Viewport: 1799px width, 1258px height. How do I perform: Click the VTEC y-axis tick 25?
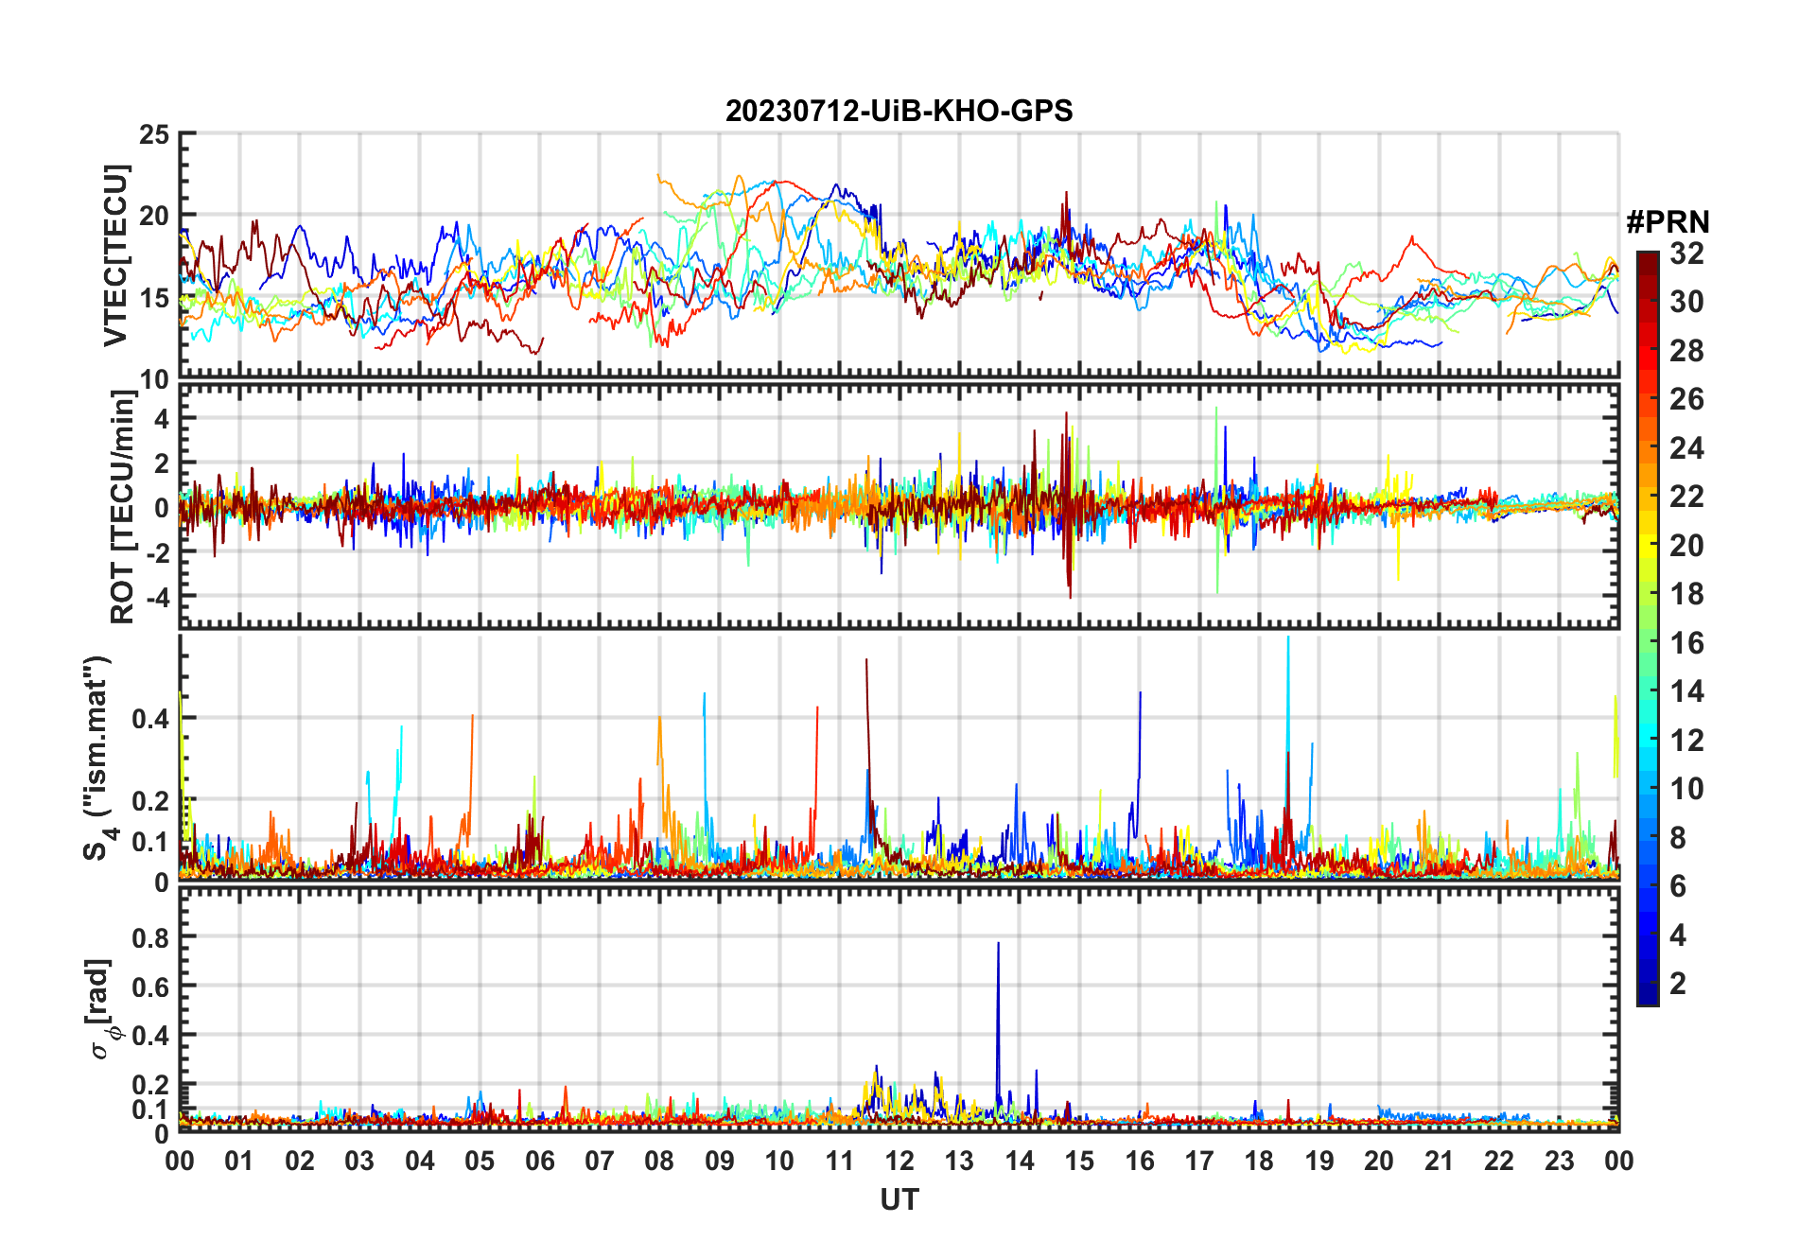click(x=153, y=134)
